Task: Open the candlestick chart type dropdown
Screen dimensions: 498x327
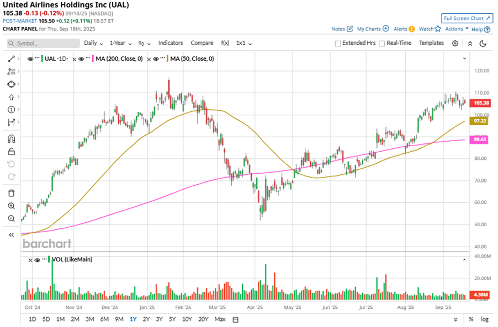Action: click(144, 43)
